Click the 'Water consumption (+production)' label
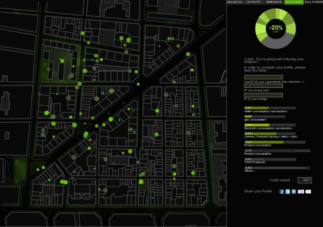The image size is (323, 227). coord(265,112)
